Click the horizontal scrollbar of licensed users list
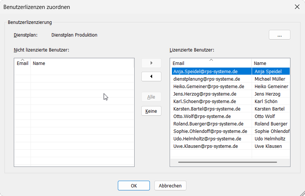 click(227, 162)
